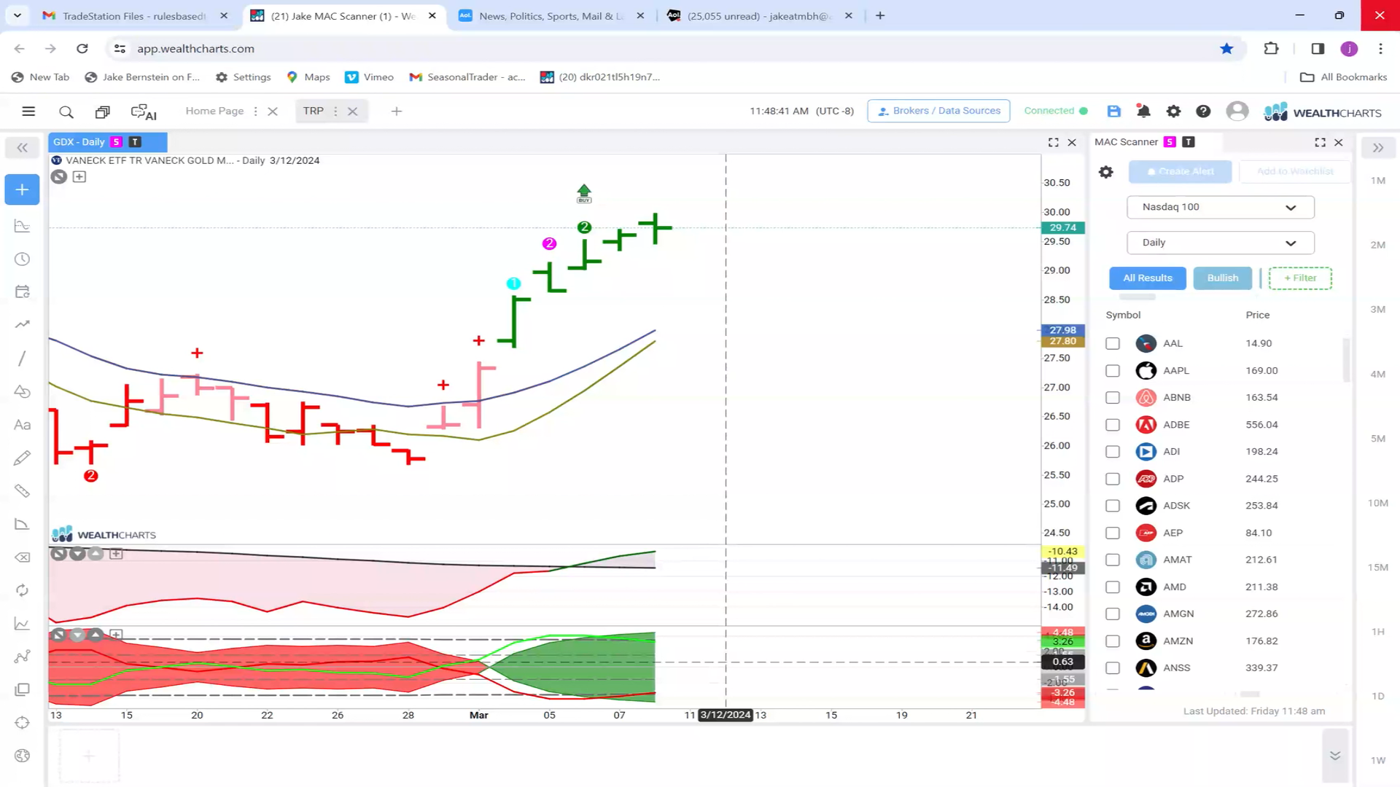Click the save layout floppy icon
Image resolution: width=1400 pixels, height=787 pixels.
point(1113,111)
